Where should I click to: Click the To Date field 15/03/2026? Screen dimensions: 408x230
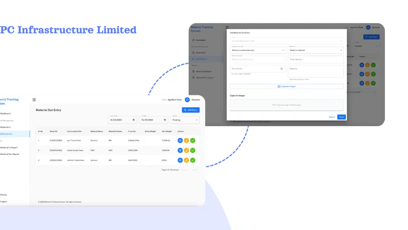(153, 120)
